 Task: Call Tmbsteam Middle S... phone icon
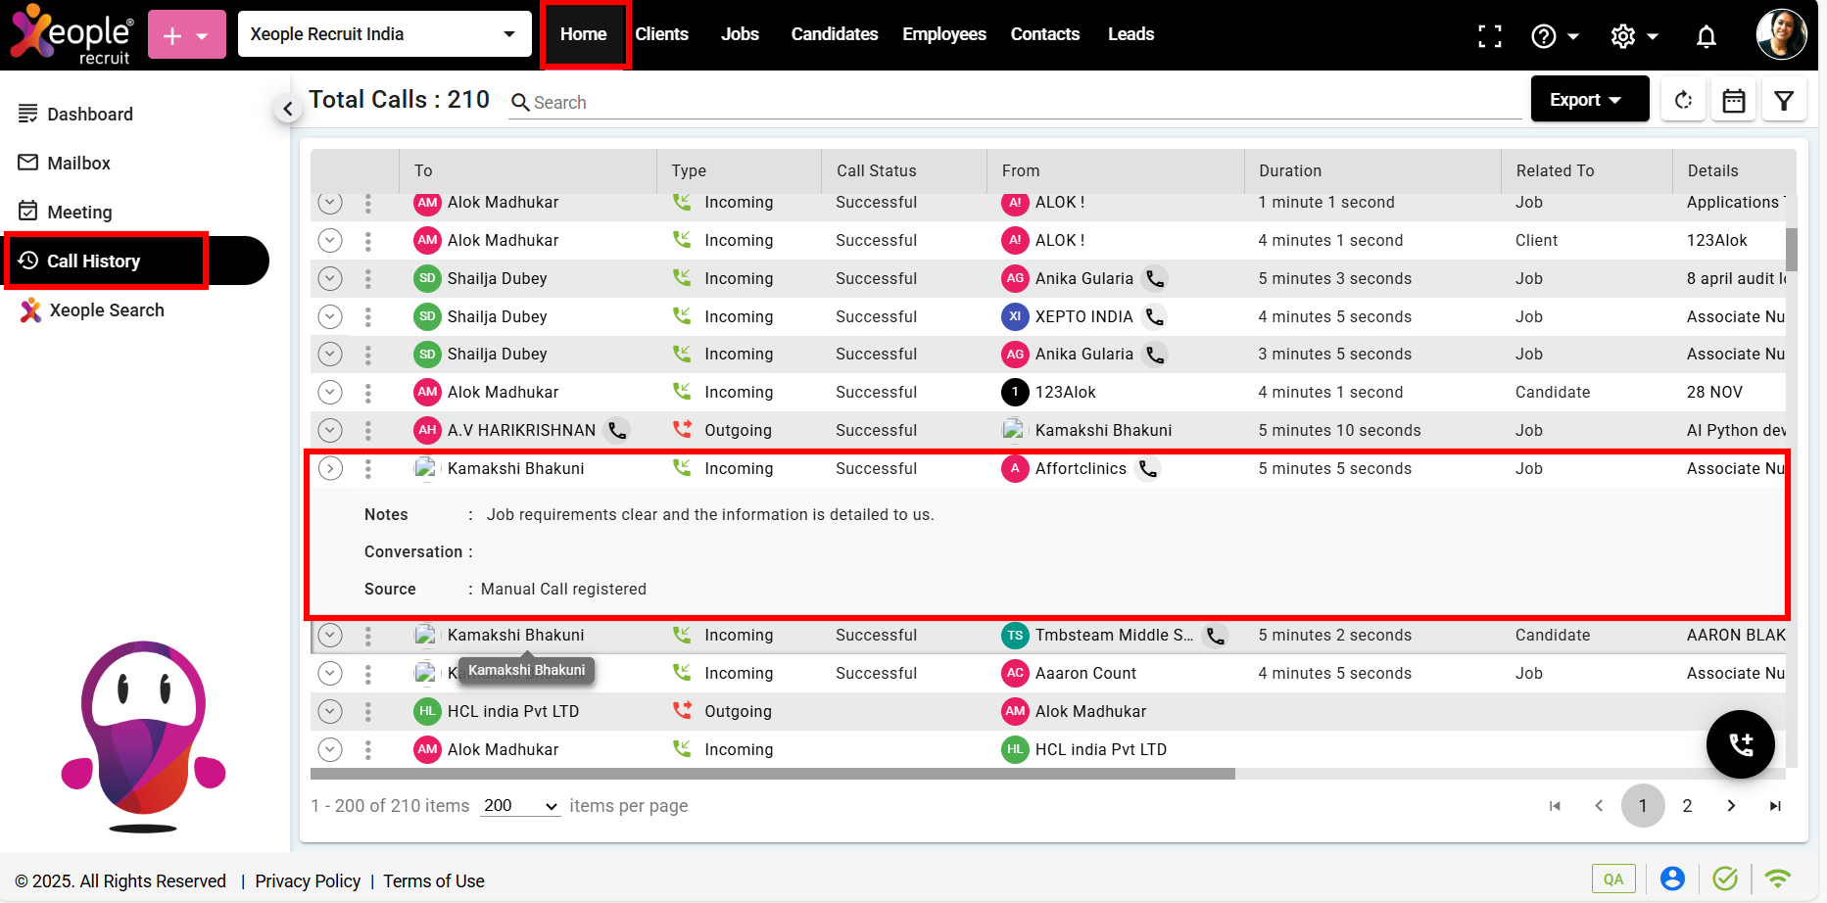tap(1215, 636)
